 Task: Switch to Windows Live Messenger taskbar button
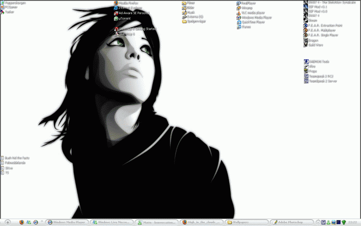(112, 222)
